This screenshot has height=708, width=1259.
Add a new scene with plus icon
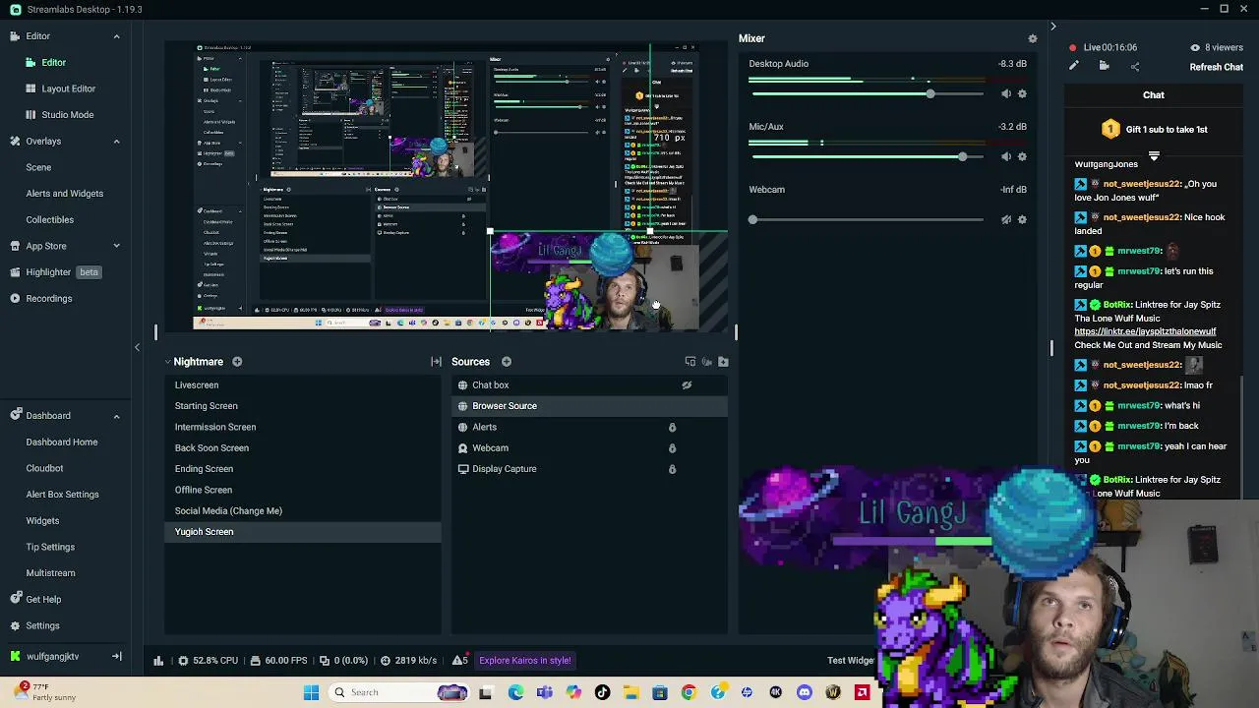click(x=237, y=362)
